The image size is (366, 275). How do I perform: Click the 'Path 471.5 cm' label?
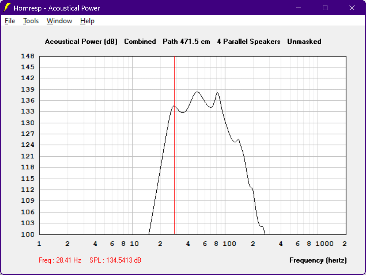point(186,41)
